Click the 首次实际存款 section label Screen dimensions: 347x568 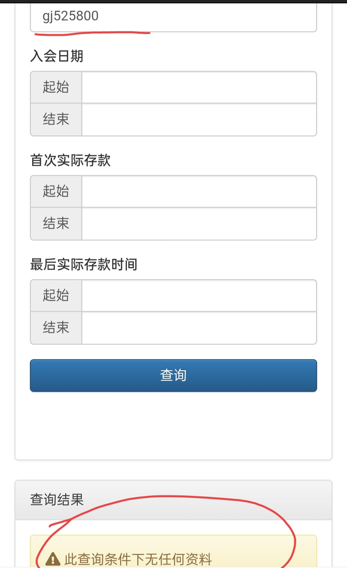(x=70, y=160)
